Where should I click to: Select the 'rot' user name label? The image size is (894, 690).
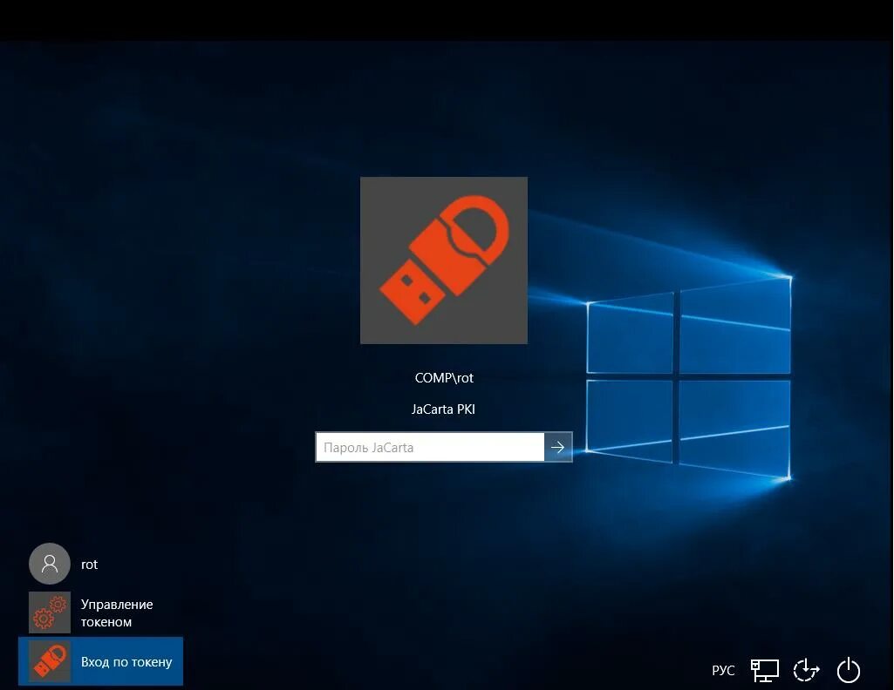(90, 565)
